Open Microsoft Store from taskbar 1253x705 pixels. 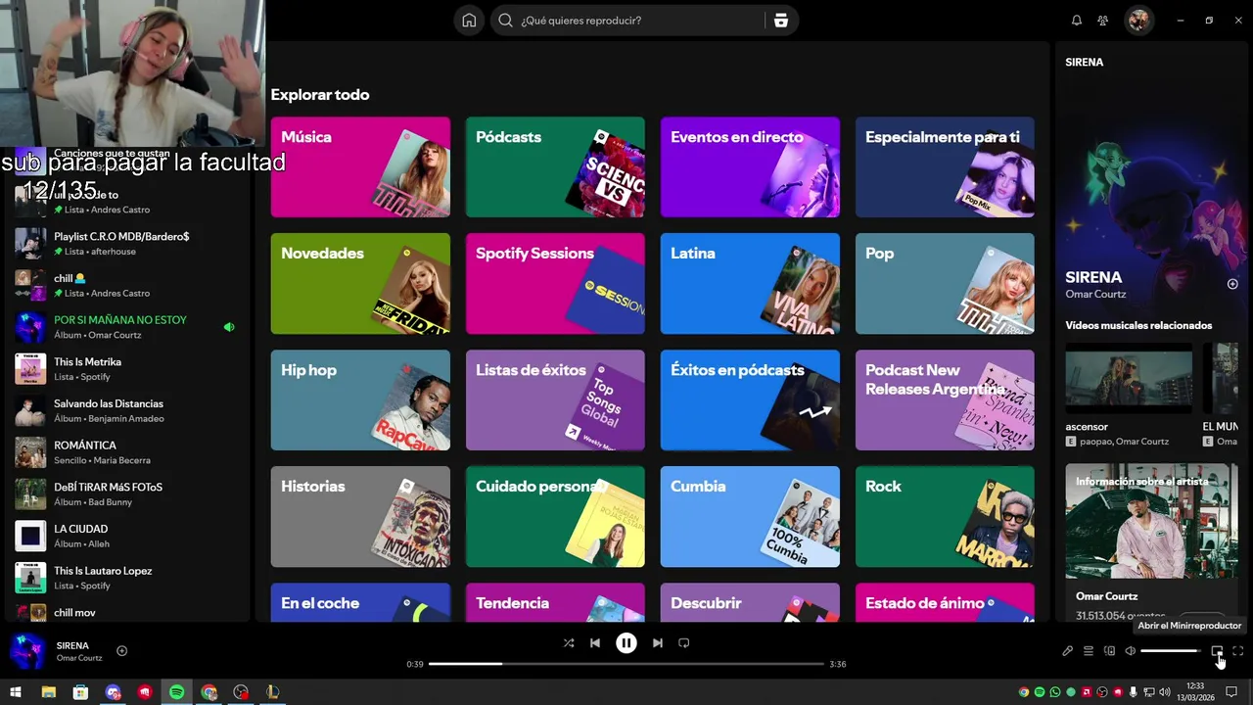80,692
